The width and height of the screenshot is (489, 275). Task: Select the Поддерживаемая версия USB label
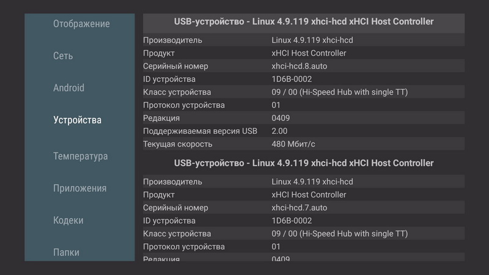coord(200,131)
